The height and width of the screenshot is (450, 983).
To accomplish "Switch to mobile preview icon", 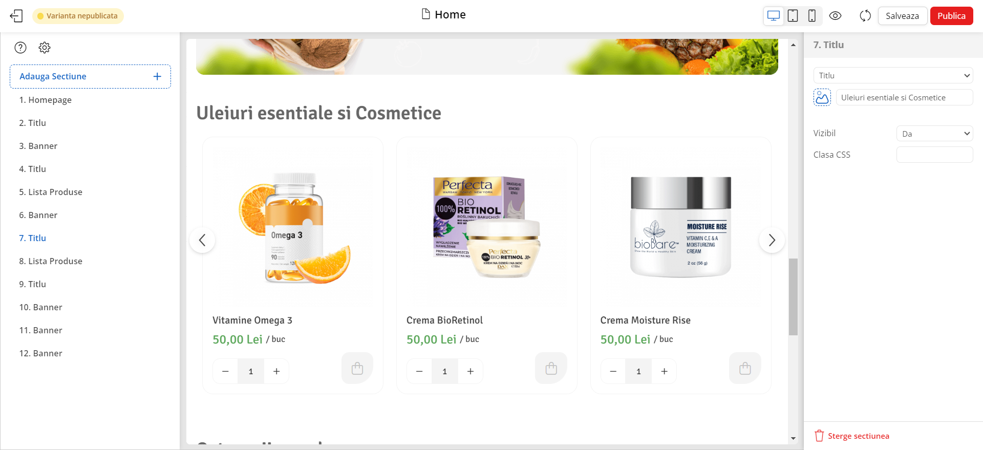I will (811, 16).
